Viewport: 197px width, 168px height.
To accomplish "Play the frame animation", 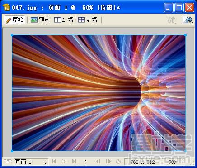I will click(64, 162).
